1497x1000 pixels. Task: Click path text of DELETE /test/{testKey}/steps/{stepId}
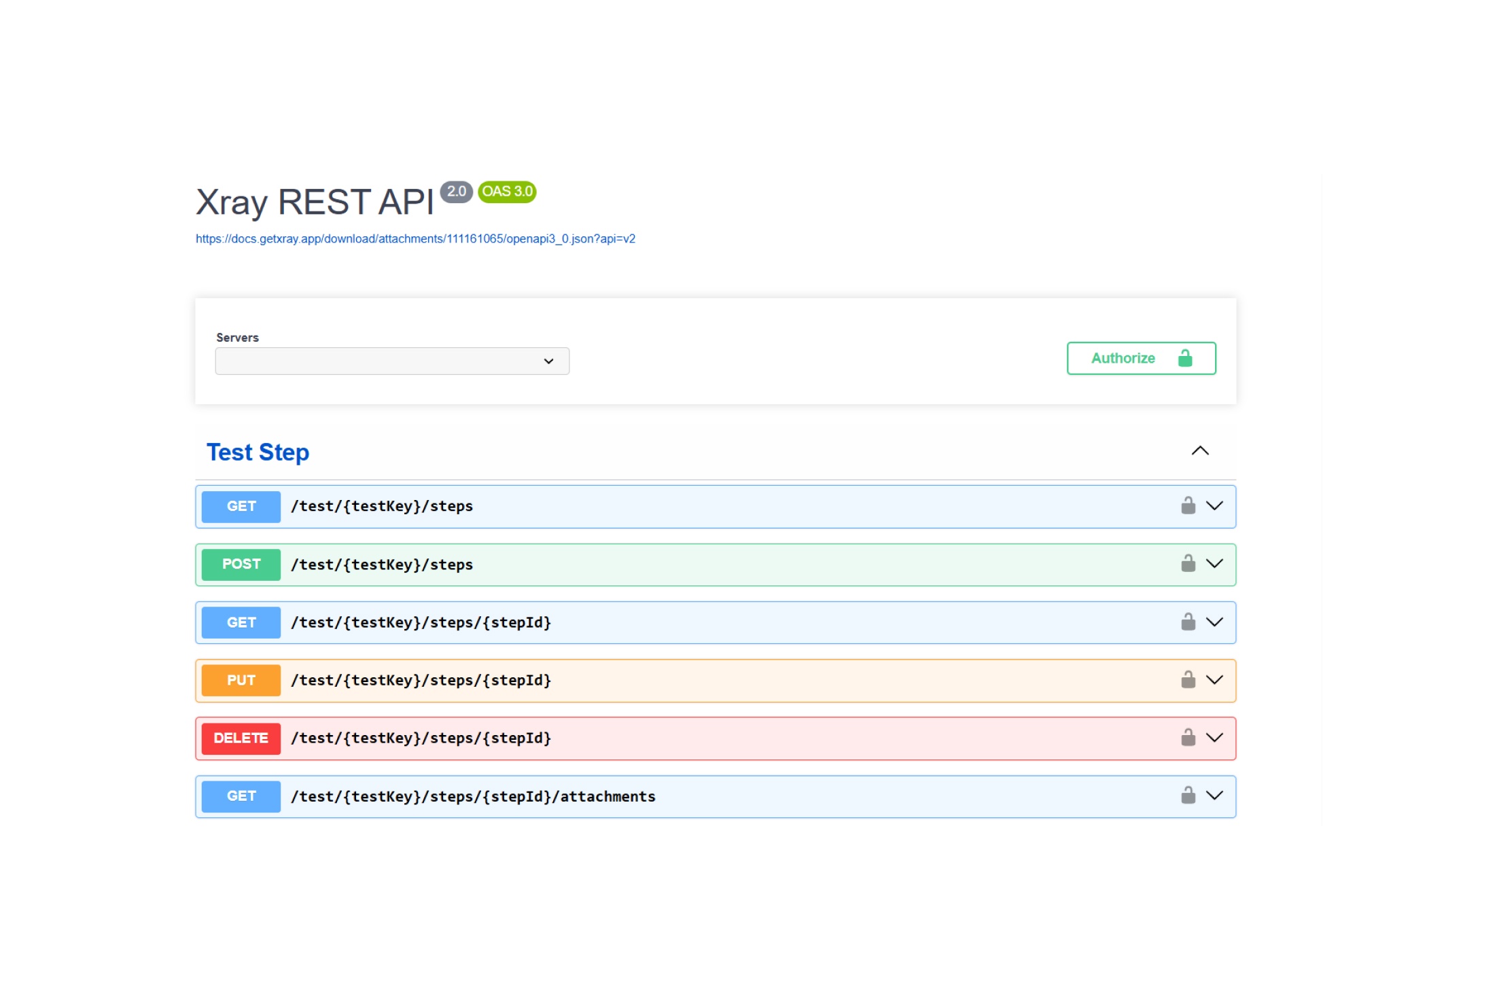click(x=421, y=738)
